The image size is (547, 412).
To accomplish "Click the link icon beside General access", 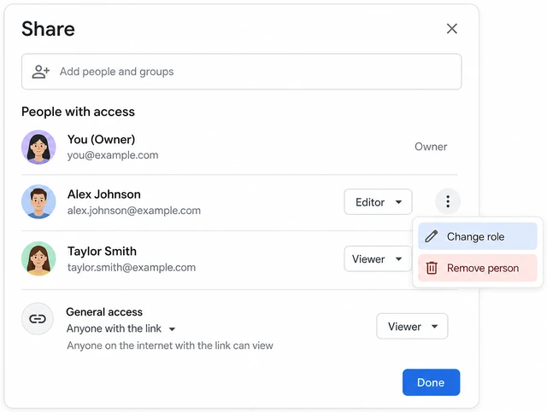I will (38, 319).
